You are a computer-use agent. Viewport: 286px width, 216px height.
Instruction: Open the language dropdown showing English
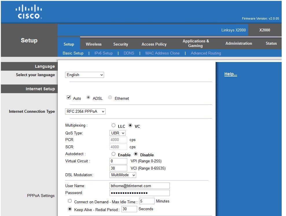coord(84,75)
